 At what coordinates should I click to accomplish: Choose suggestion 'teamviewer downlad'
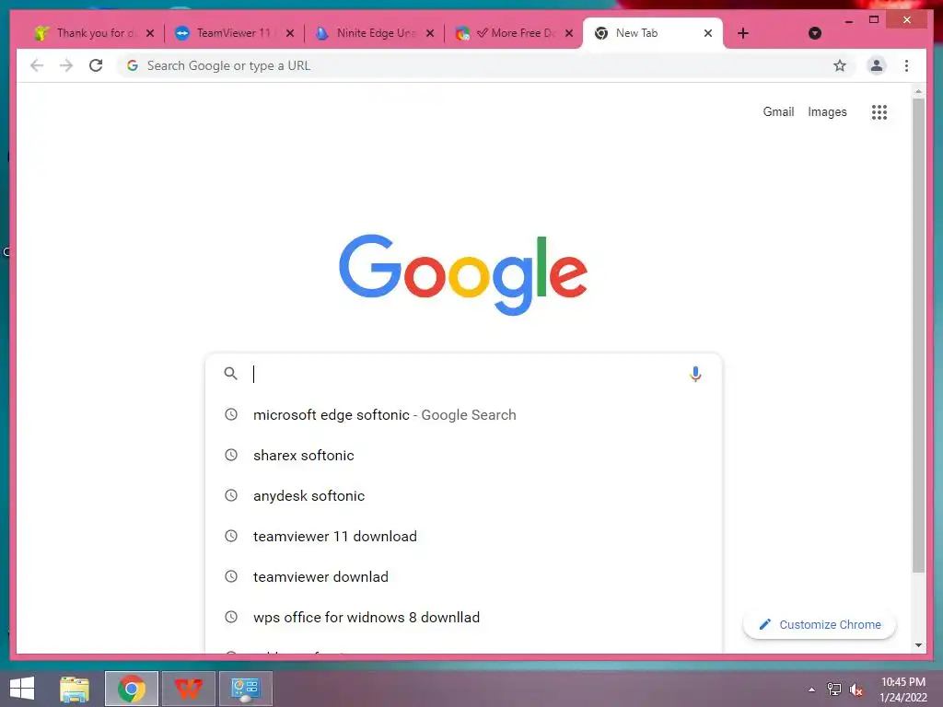pyautogui.click(x=463, y=576)
